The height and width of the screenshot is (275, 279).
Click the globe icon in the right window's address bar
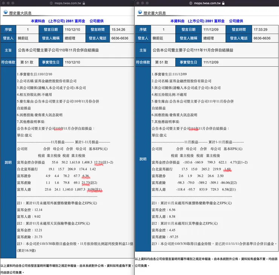191,3
